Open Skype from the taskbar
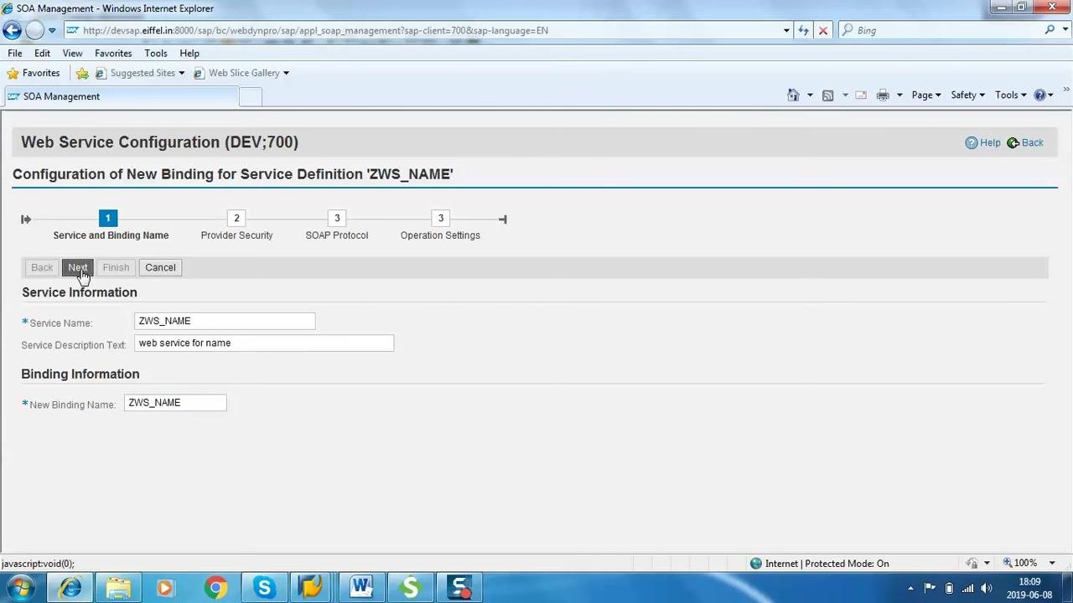This screenshot has width=1073, height=603. tap(264, 587)
